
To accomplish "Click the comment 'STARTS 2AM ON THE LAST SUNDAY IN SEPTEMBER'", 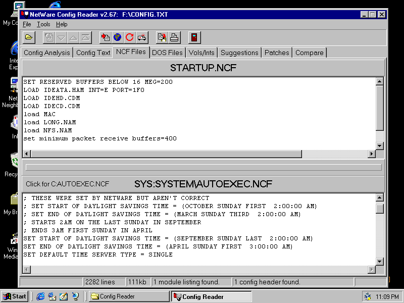I will 116,222.
